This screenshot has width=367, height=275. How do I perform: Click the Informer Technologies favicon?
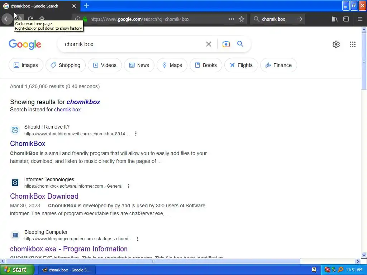pyautogui.click(x=15, y=182)
